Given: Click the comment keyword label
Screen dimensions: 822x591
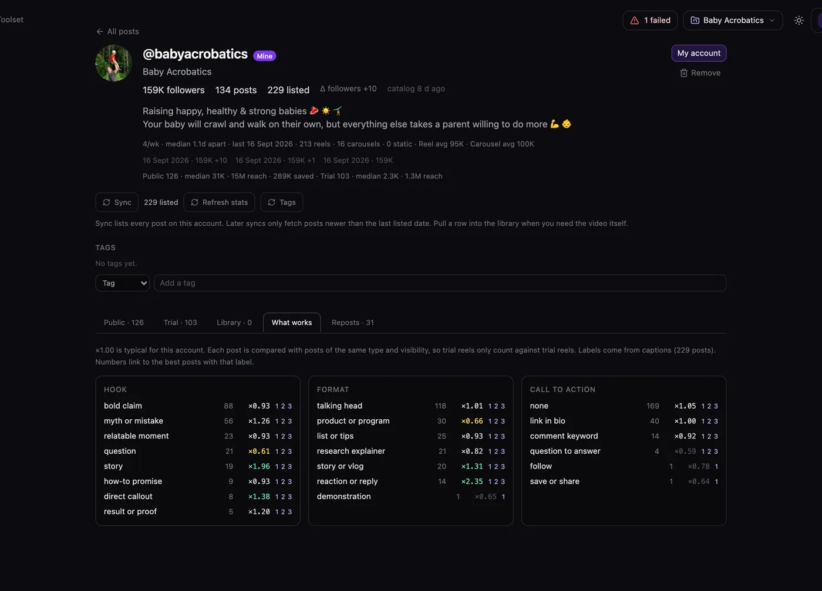Looking at the screenshot, I should 564,436.
